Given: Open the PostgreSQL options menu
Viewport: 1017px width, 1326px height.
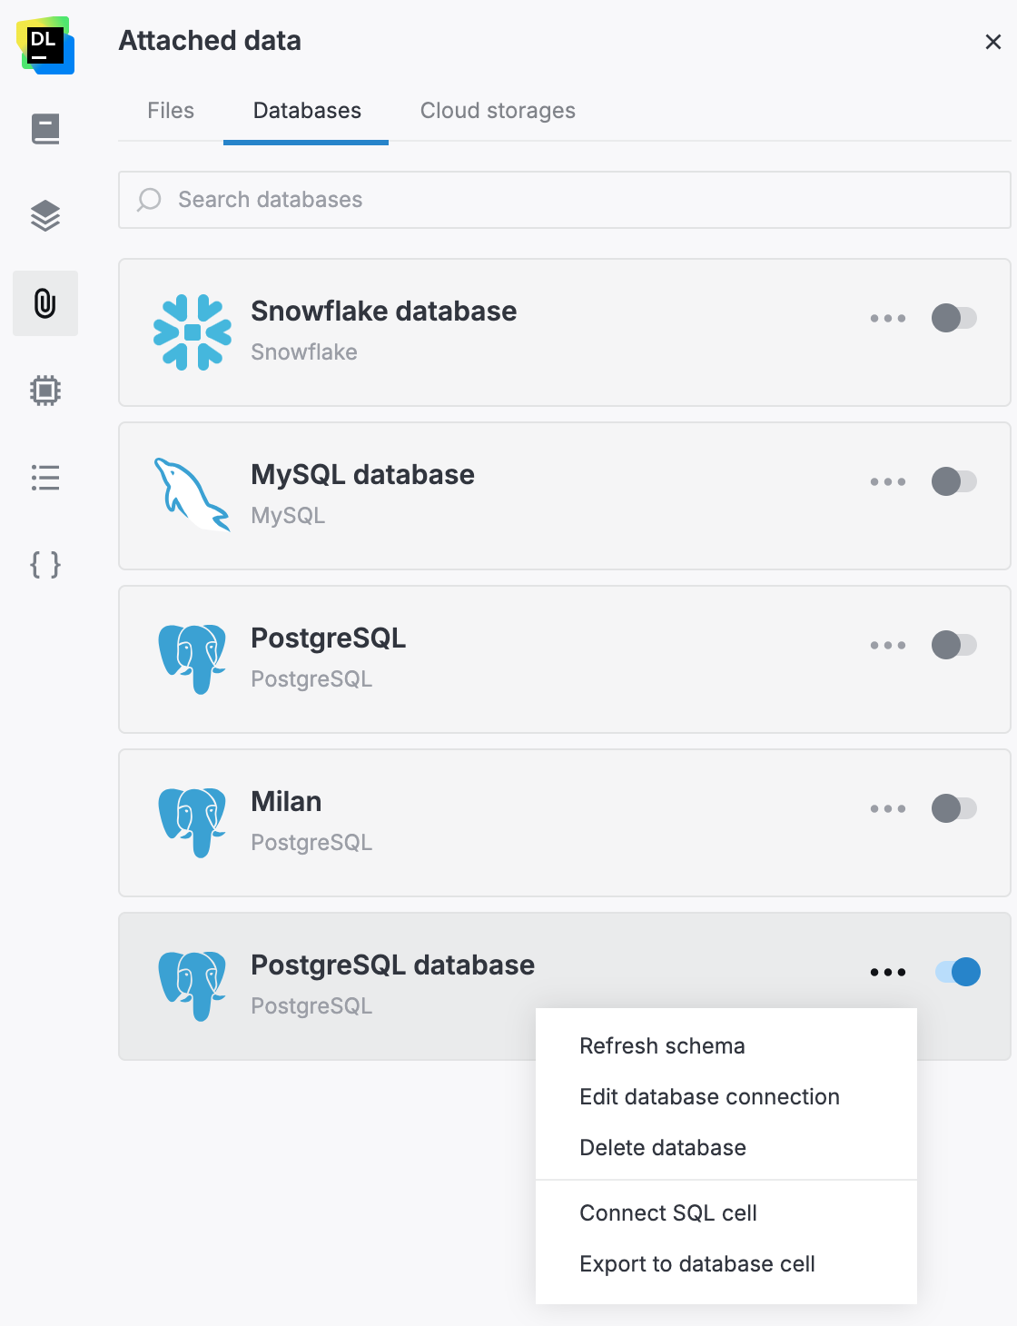Looking at the screenshot, I should click(x=887, y=645).
